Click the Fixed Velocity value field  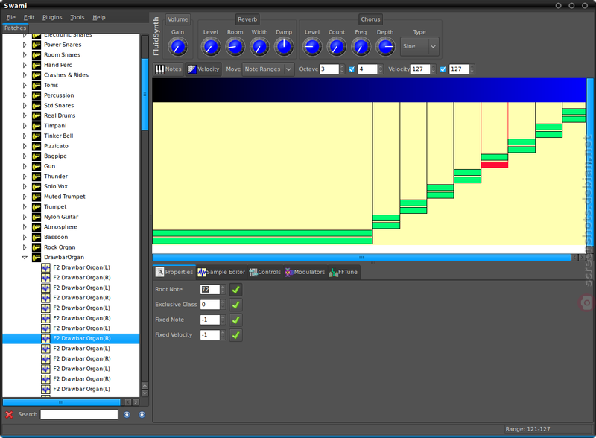pos(210,335)
